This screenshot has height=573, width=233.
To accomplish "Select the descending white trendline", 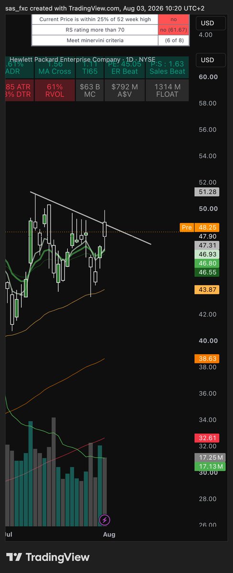I will 91,218.
